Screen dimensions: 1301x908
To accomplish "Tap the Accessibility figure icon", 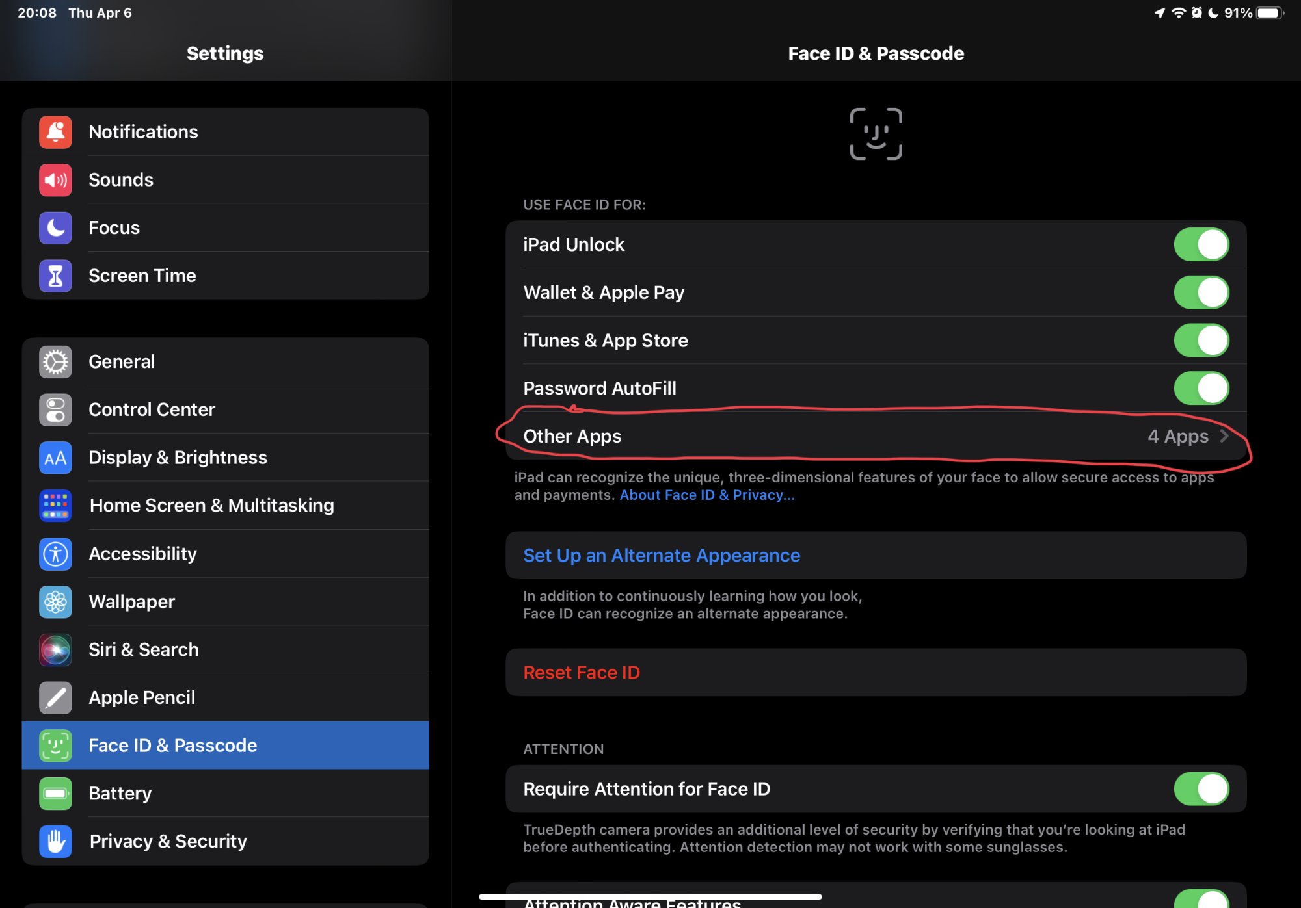I will coord(55,554).
